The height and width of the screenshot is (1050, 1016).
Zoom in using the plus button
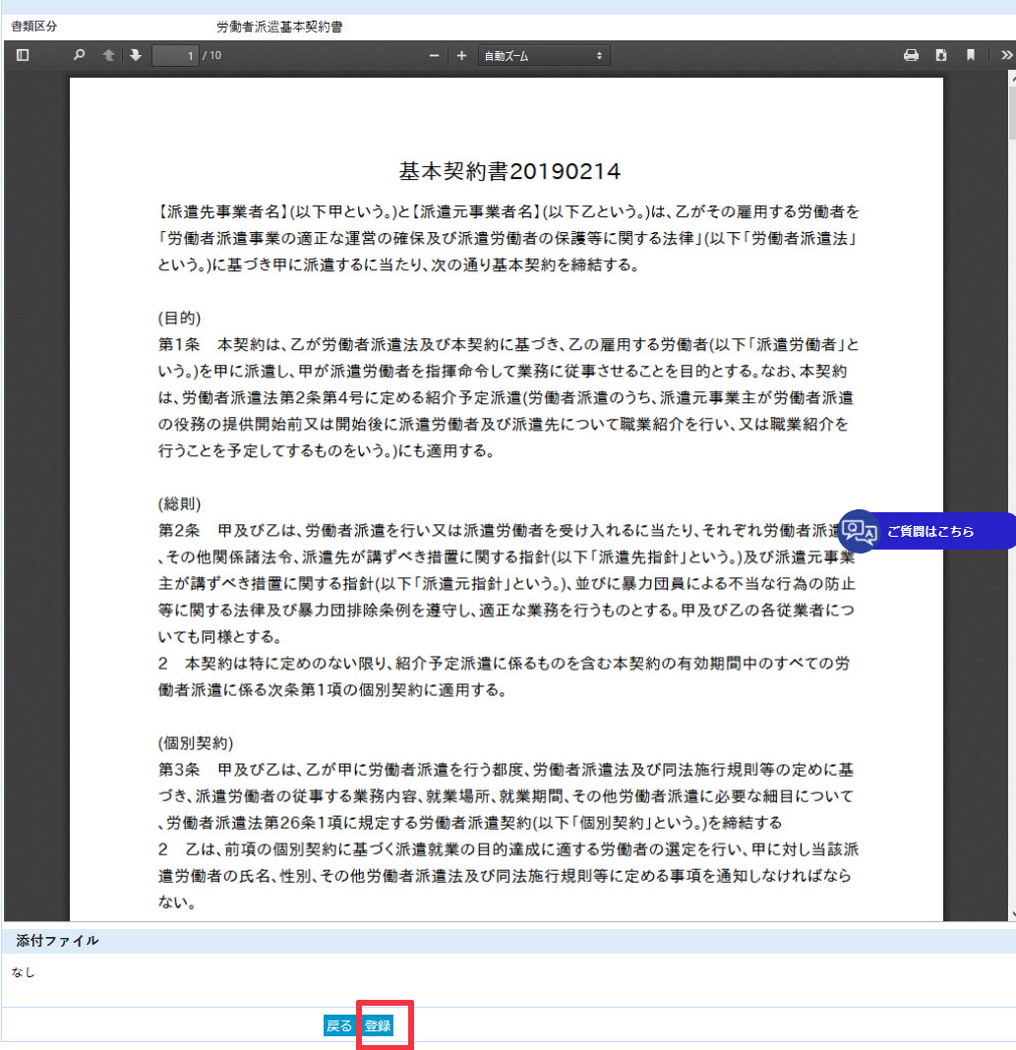[461, 56]
